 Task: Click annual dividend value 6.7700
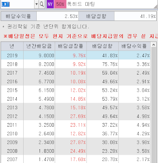tap(47, 81)
